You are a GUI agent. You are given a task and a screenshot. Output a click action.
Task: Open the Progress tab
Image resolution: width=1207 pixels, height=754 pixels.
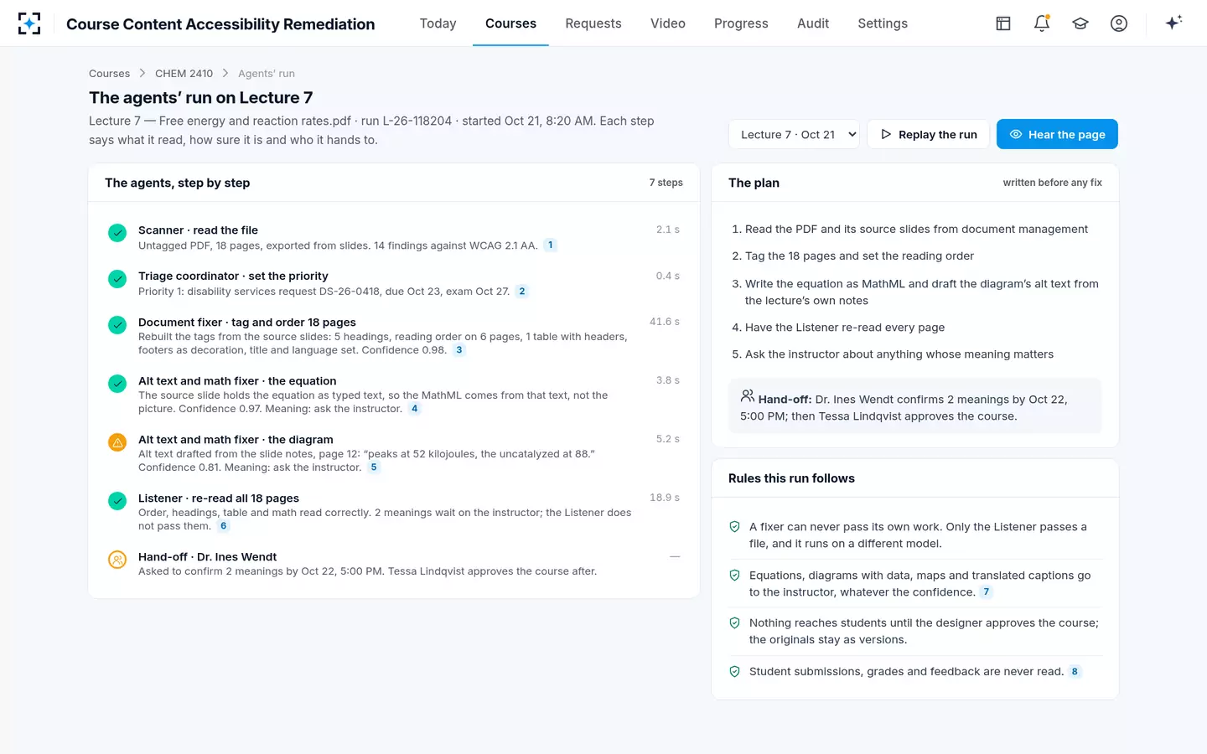click(741, 23)
